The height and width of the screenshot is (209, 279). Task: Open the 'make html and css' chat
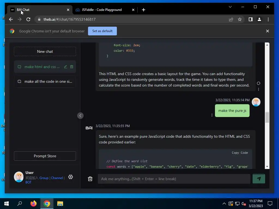pyautogui.click(x=42, y=67)
